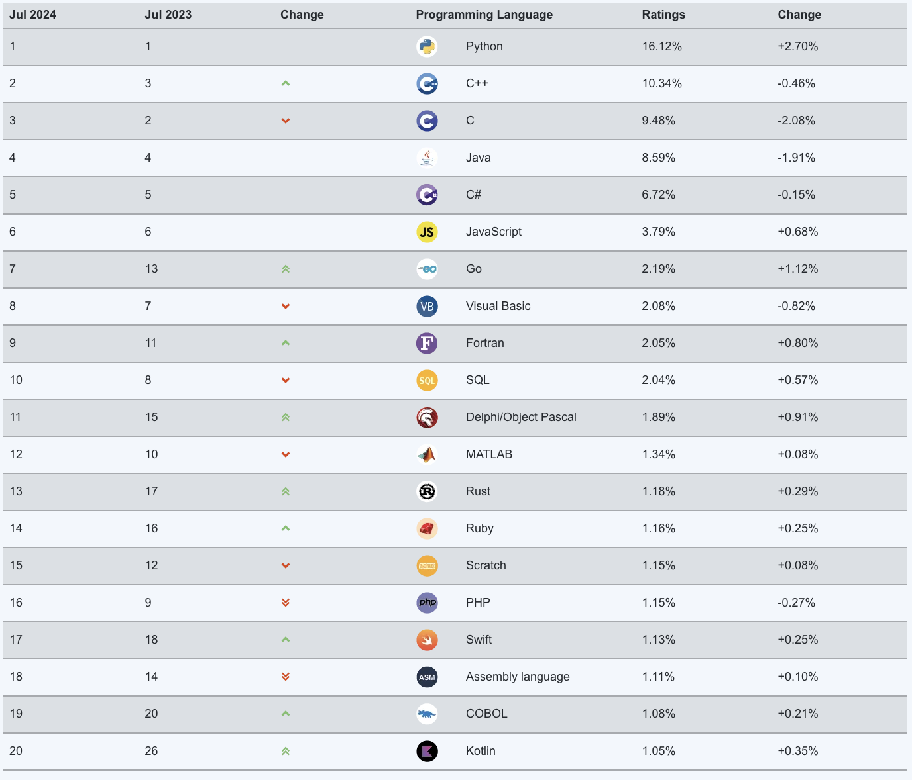Click the Python logo icon

[427, 46]
